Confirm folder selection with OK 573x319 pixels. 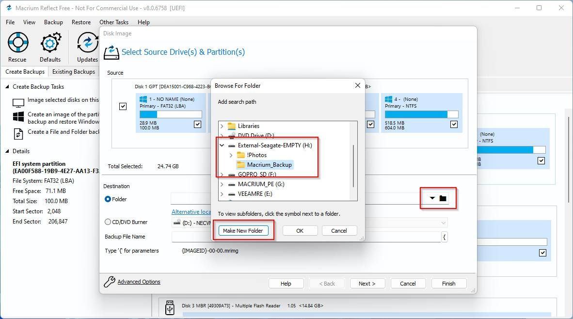(x=300, y=231)
